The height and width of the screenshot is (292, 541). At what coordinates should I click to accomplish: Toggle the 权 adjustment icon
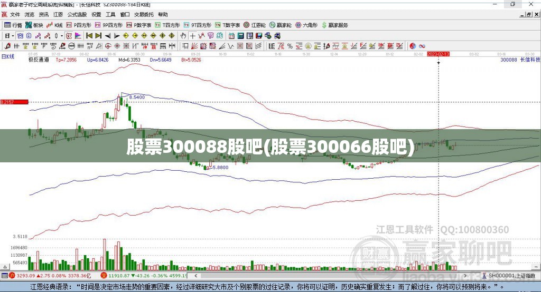point(69,35)
